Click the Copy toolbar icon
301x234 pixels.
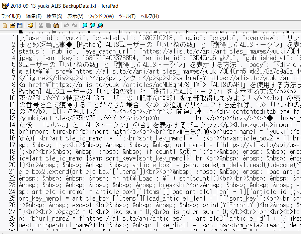coord(48,25)
